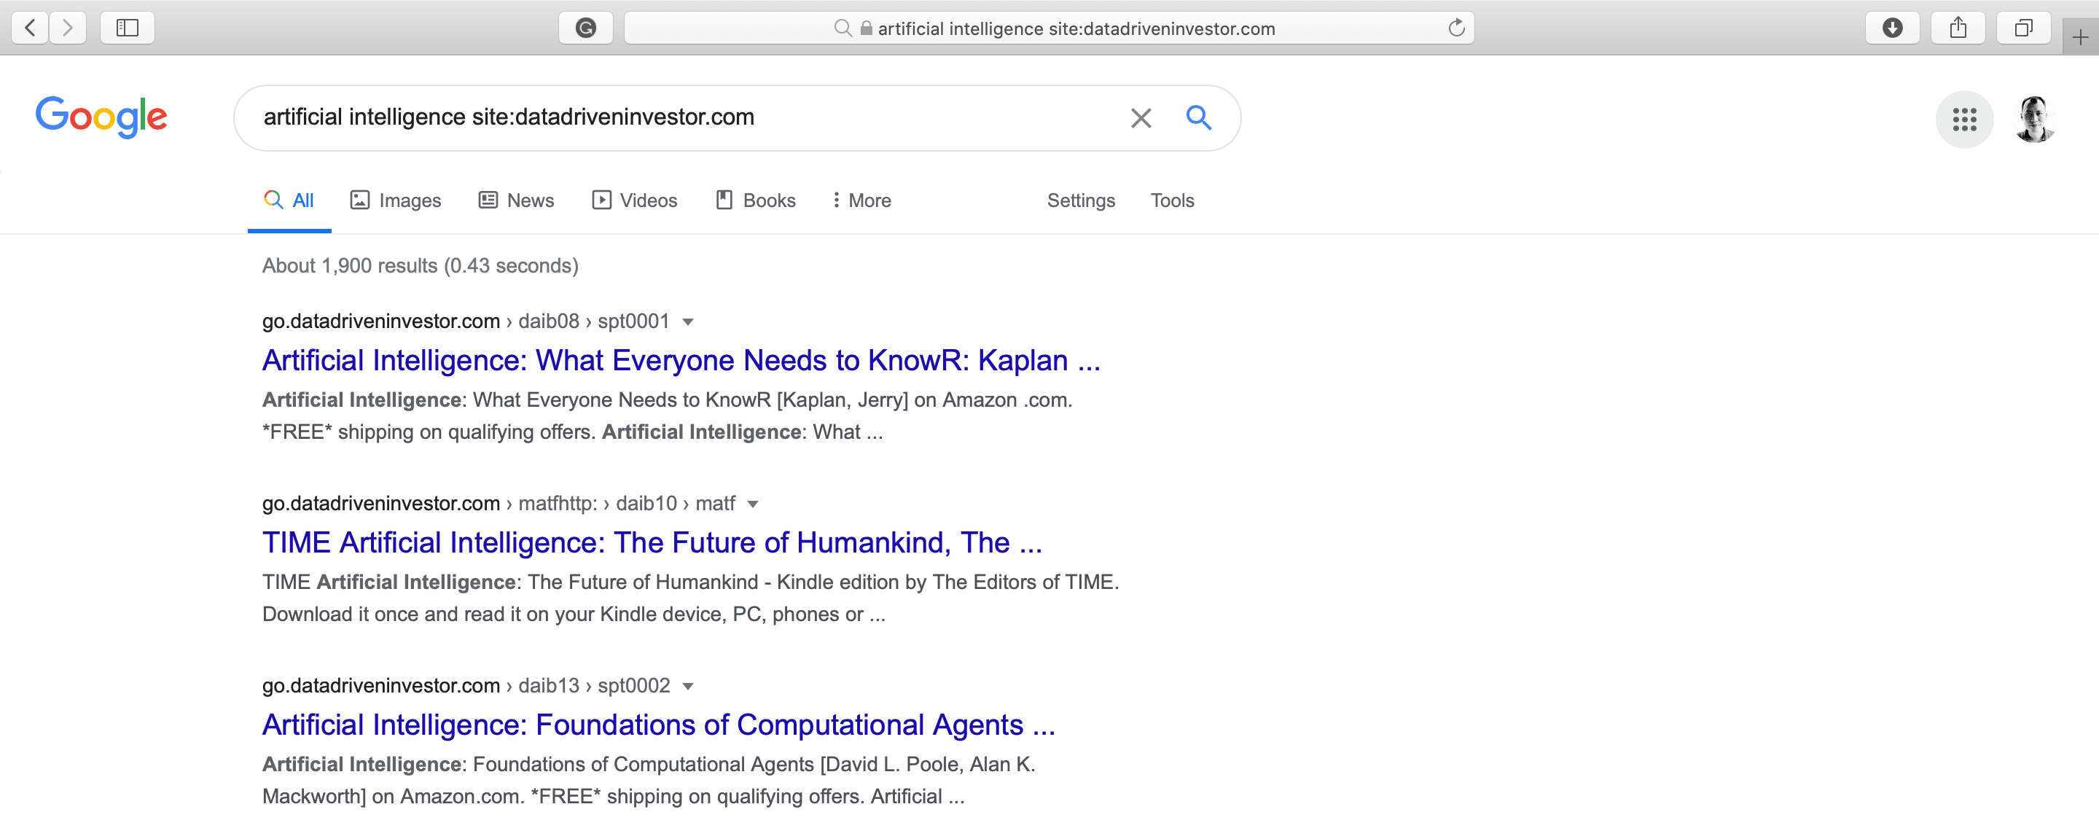Expand options arrow beside spt0002 result URL
Screen dimensions: 2099x831
pos(688,687)
